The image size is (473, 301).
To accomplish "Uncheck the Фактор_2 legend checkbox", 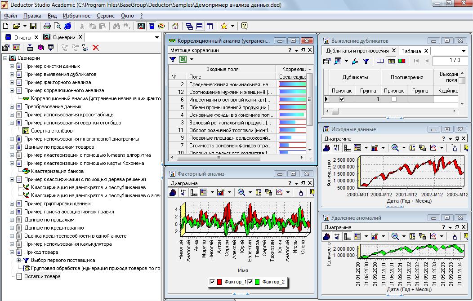I will [250, 282].
